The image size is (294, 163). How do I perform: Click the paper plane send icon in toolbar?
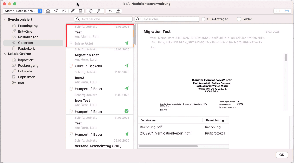[56, 11]
